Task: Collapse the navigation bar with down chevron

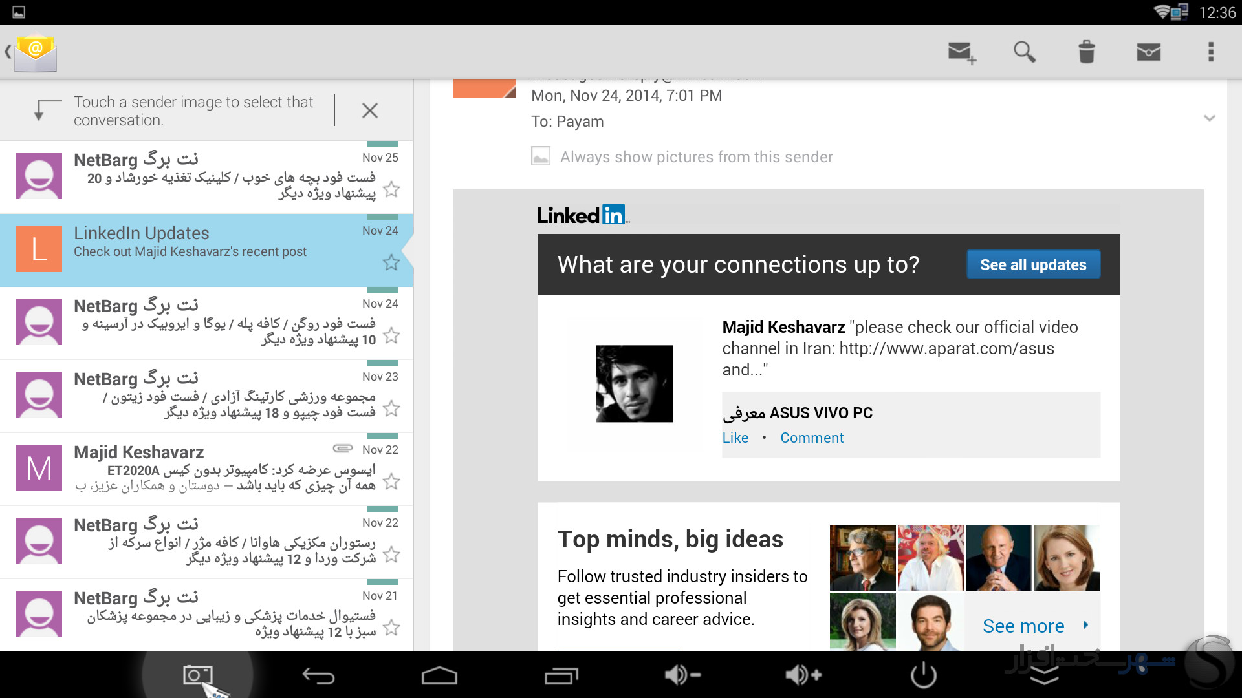Action: [1044, 677]
